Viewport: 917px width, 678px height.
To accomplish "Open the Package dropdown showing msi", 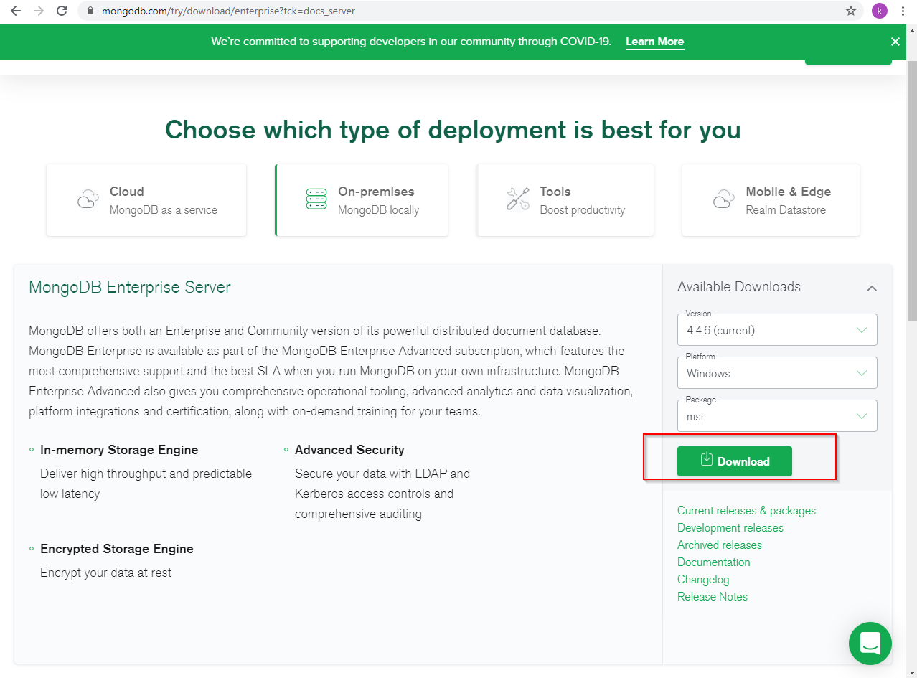I will (x=777, y=416).
